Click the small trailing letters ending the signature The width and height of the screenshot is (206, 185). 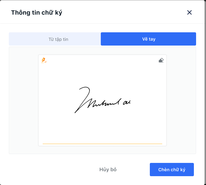(x=127, y=102)
